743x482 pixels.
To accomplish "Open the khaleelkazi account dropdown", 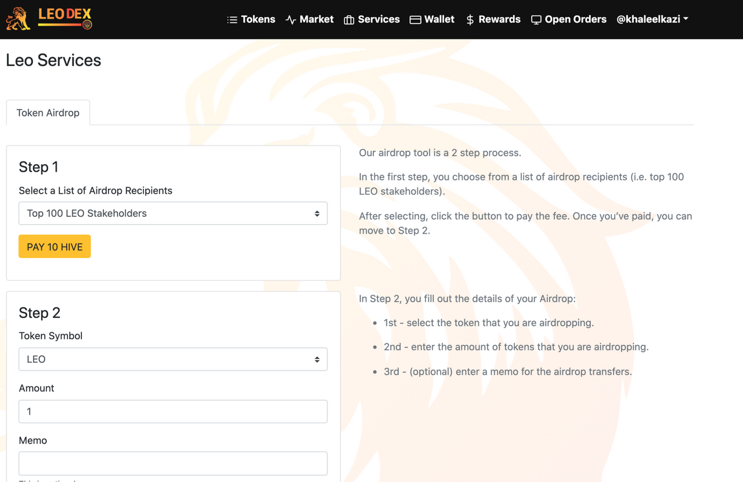I will [652, 19].
